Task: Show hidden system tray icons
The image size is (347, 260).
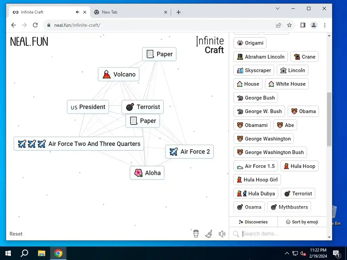Action: pyautogui.click(x=287, y=253)
